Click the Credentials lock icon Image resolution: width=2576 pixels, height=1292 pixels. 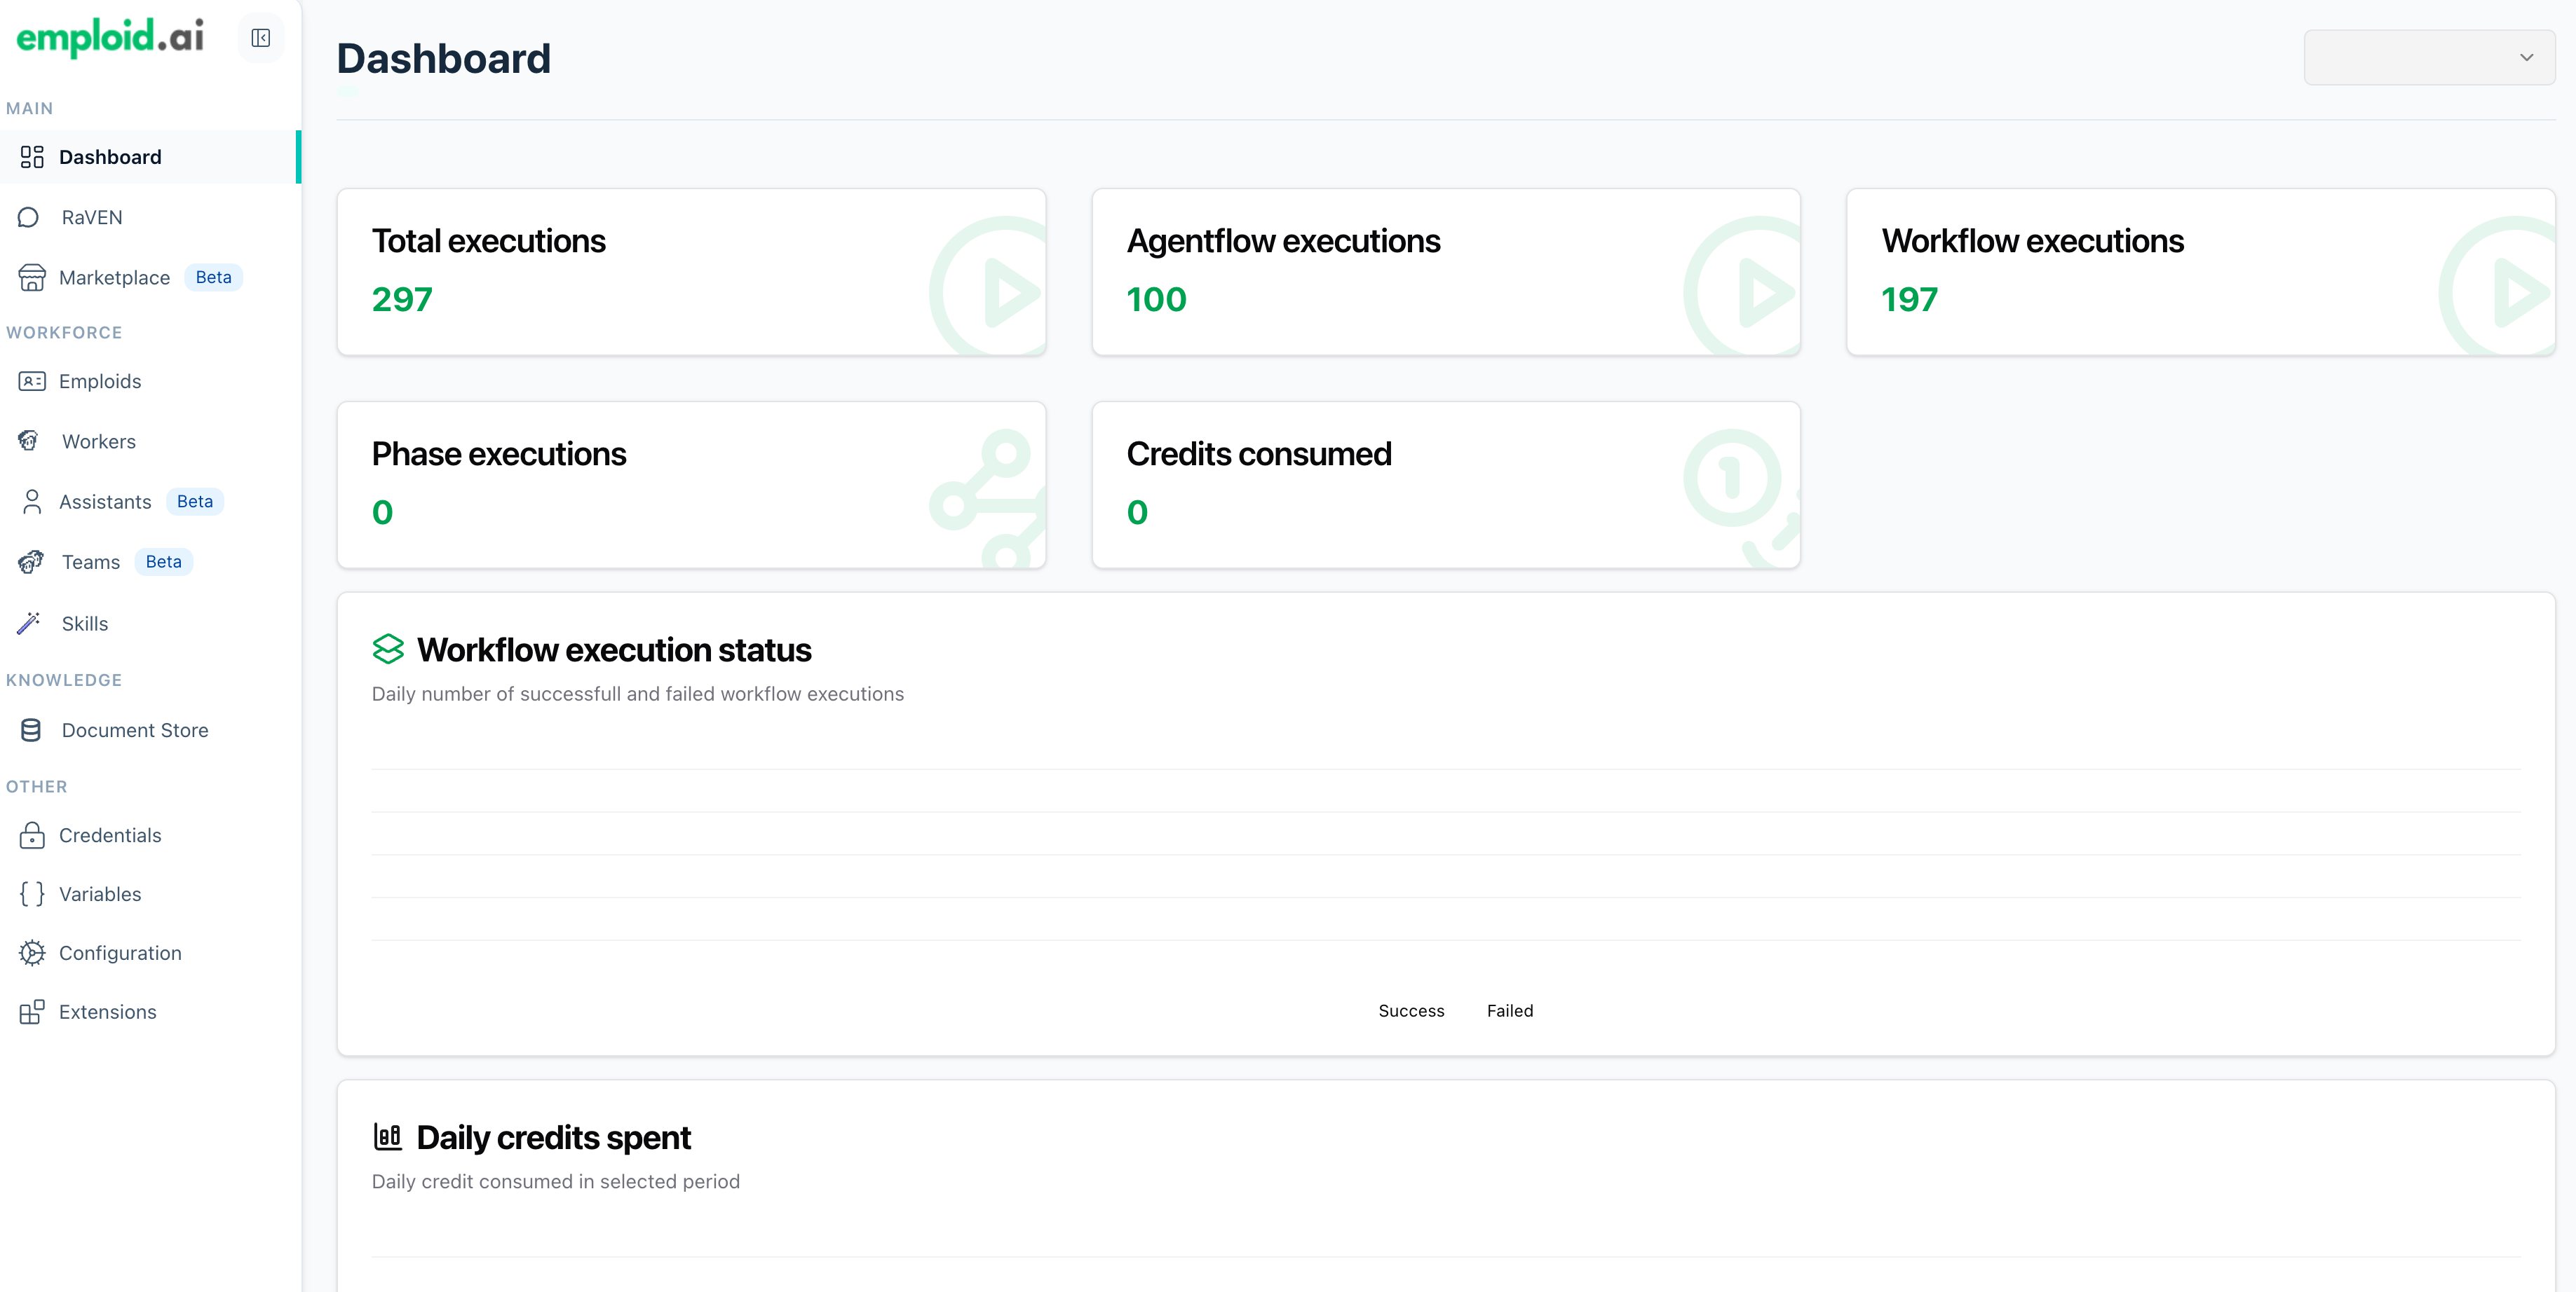[32, 835]
